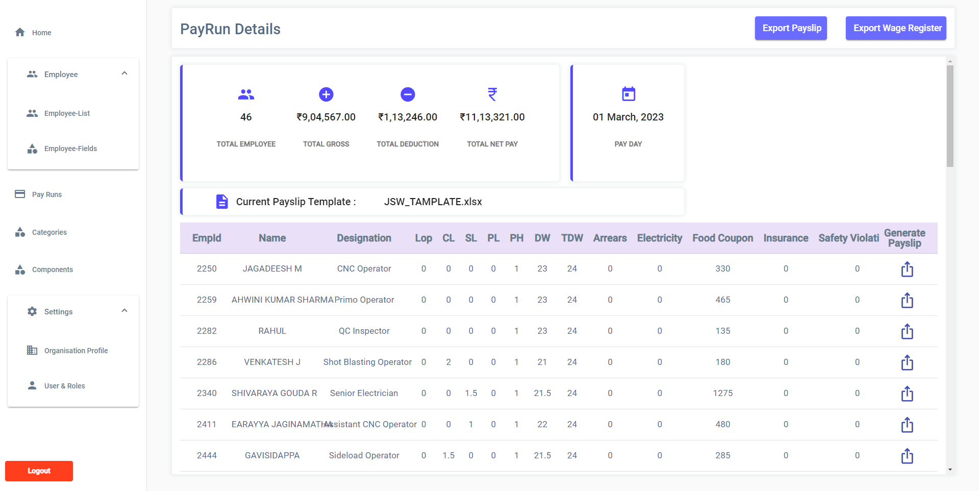Collapse the Settings menu section
Viewport: 979px width, 491px height.
(124, 311)
